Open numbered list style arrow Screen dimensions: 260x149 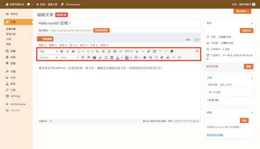[92, 52]
